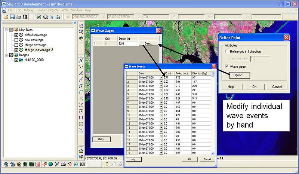Select the Zoom magnifier tool

[81, 32]
